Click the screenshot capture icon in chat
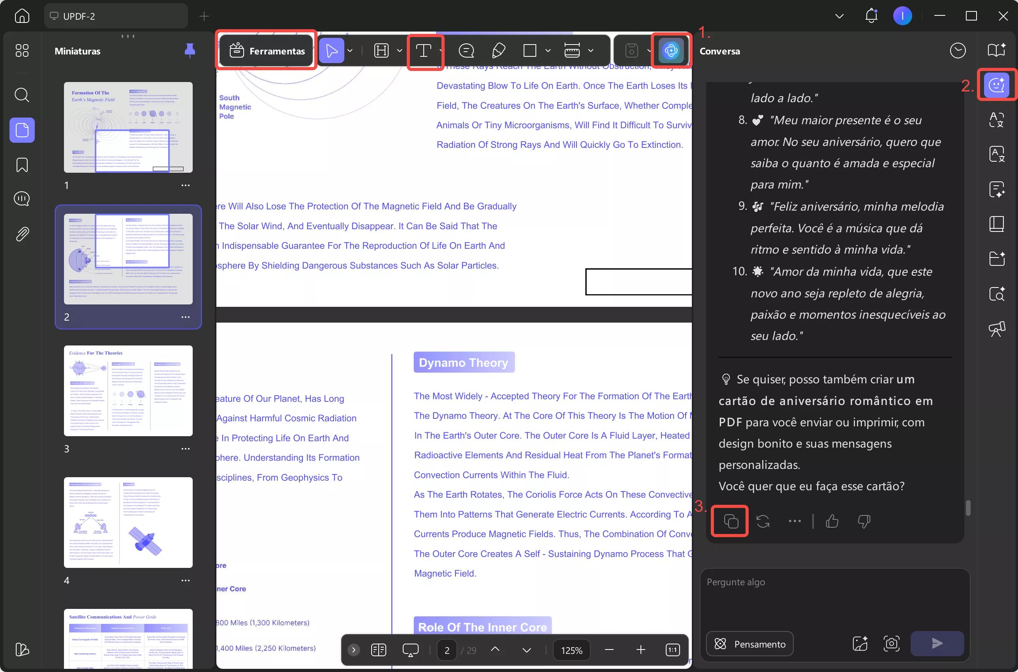1018x672 pixels. 892,643
